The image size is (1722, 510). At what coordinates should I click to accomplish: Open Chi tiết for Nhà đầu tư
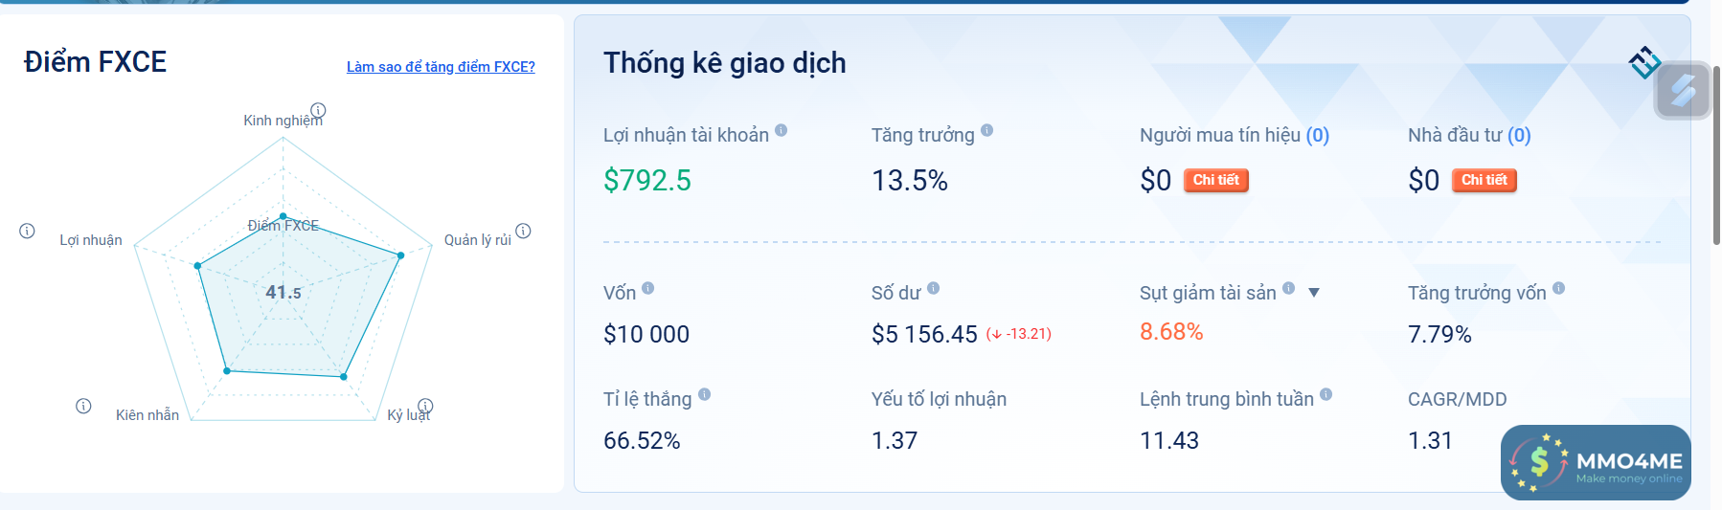[1484, 180]
